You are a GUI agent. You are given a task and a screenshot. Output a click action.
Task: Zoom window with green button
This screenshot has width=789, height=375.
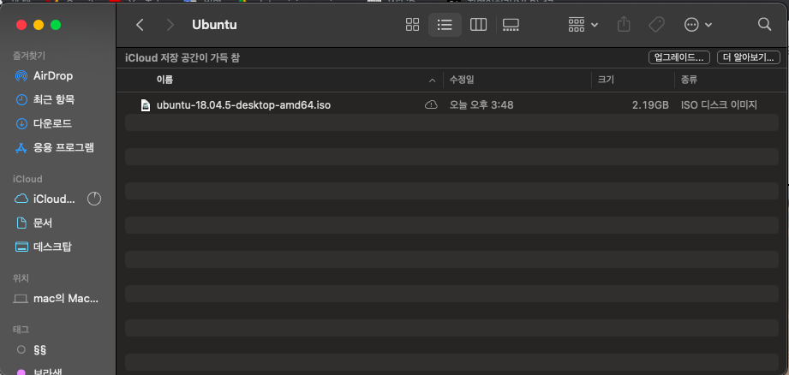click(56, 25)
